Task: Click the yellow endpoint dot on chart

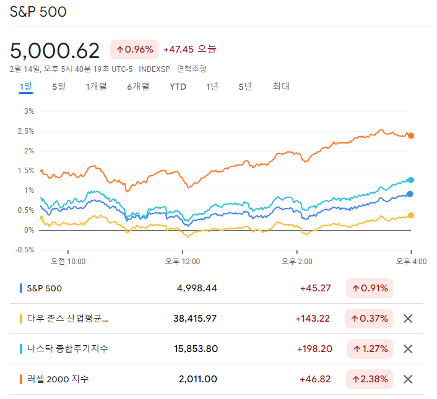Action: (411, 215)
